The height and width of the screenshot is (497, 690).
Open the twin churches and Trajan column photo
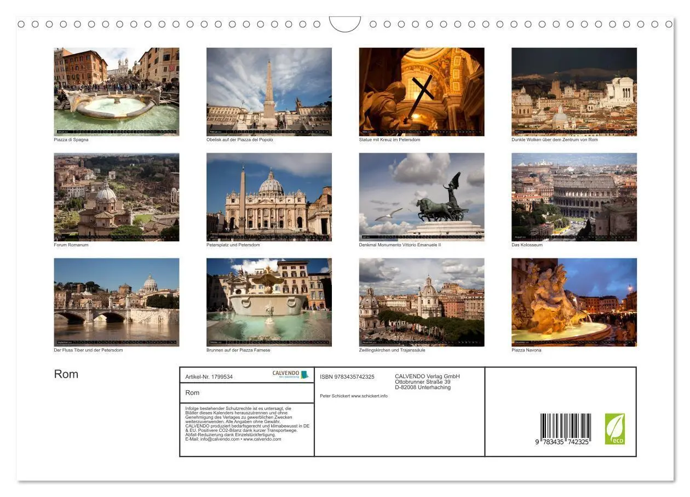coord(422,302)
